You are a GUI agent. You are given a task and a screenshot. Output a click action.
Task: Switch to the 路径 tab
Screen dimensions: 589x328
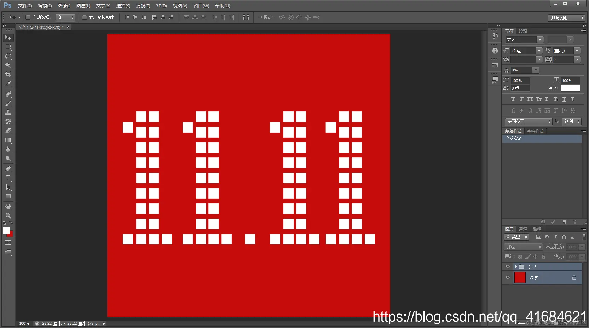[x=537, y=229]
